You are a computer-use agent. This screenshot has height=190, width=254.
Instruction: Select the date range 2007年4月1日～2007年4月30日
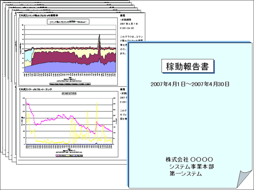[190, 84]
